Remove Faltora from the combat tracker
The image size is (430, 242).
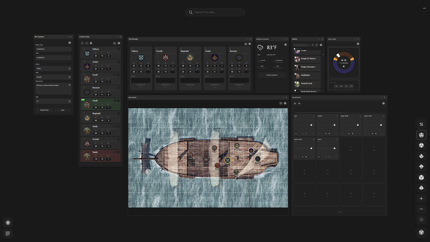point(118,49)
